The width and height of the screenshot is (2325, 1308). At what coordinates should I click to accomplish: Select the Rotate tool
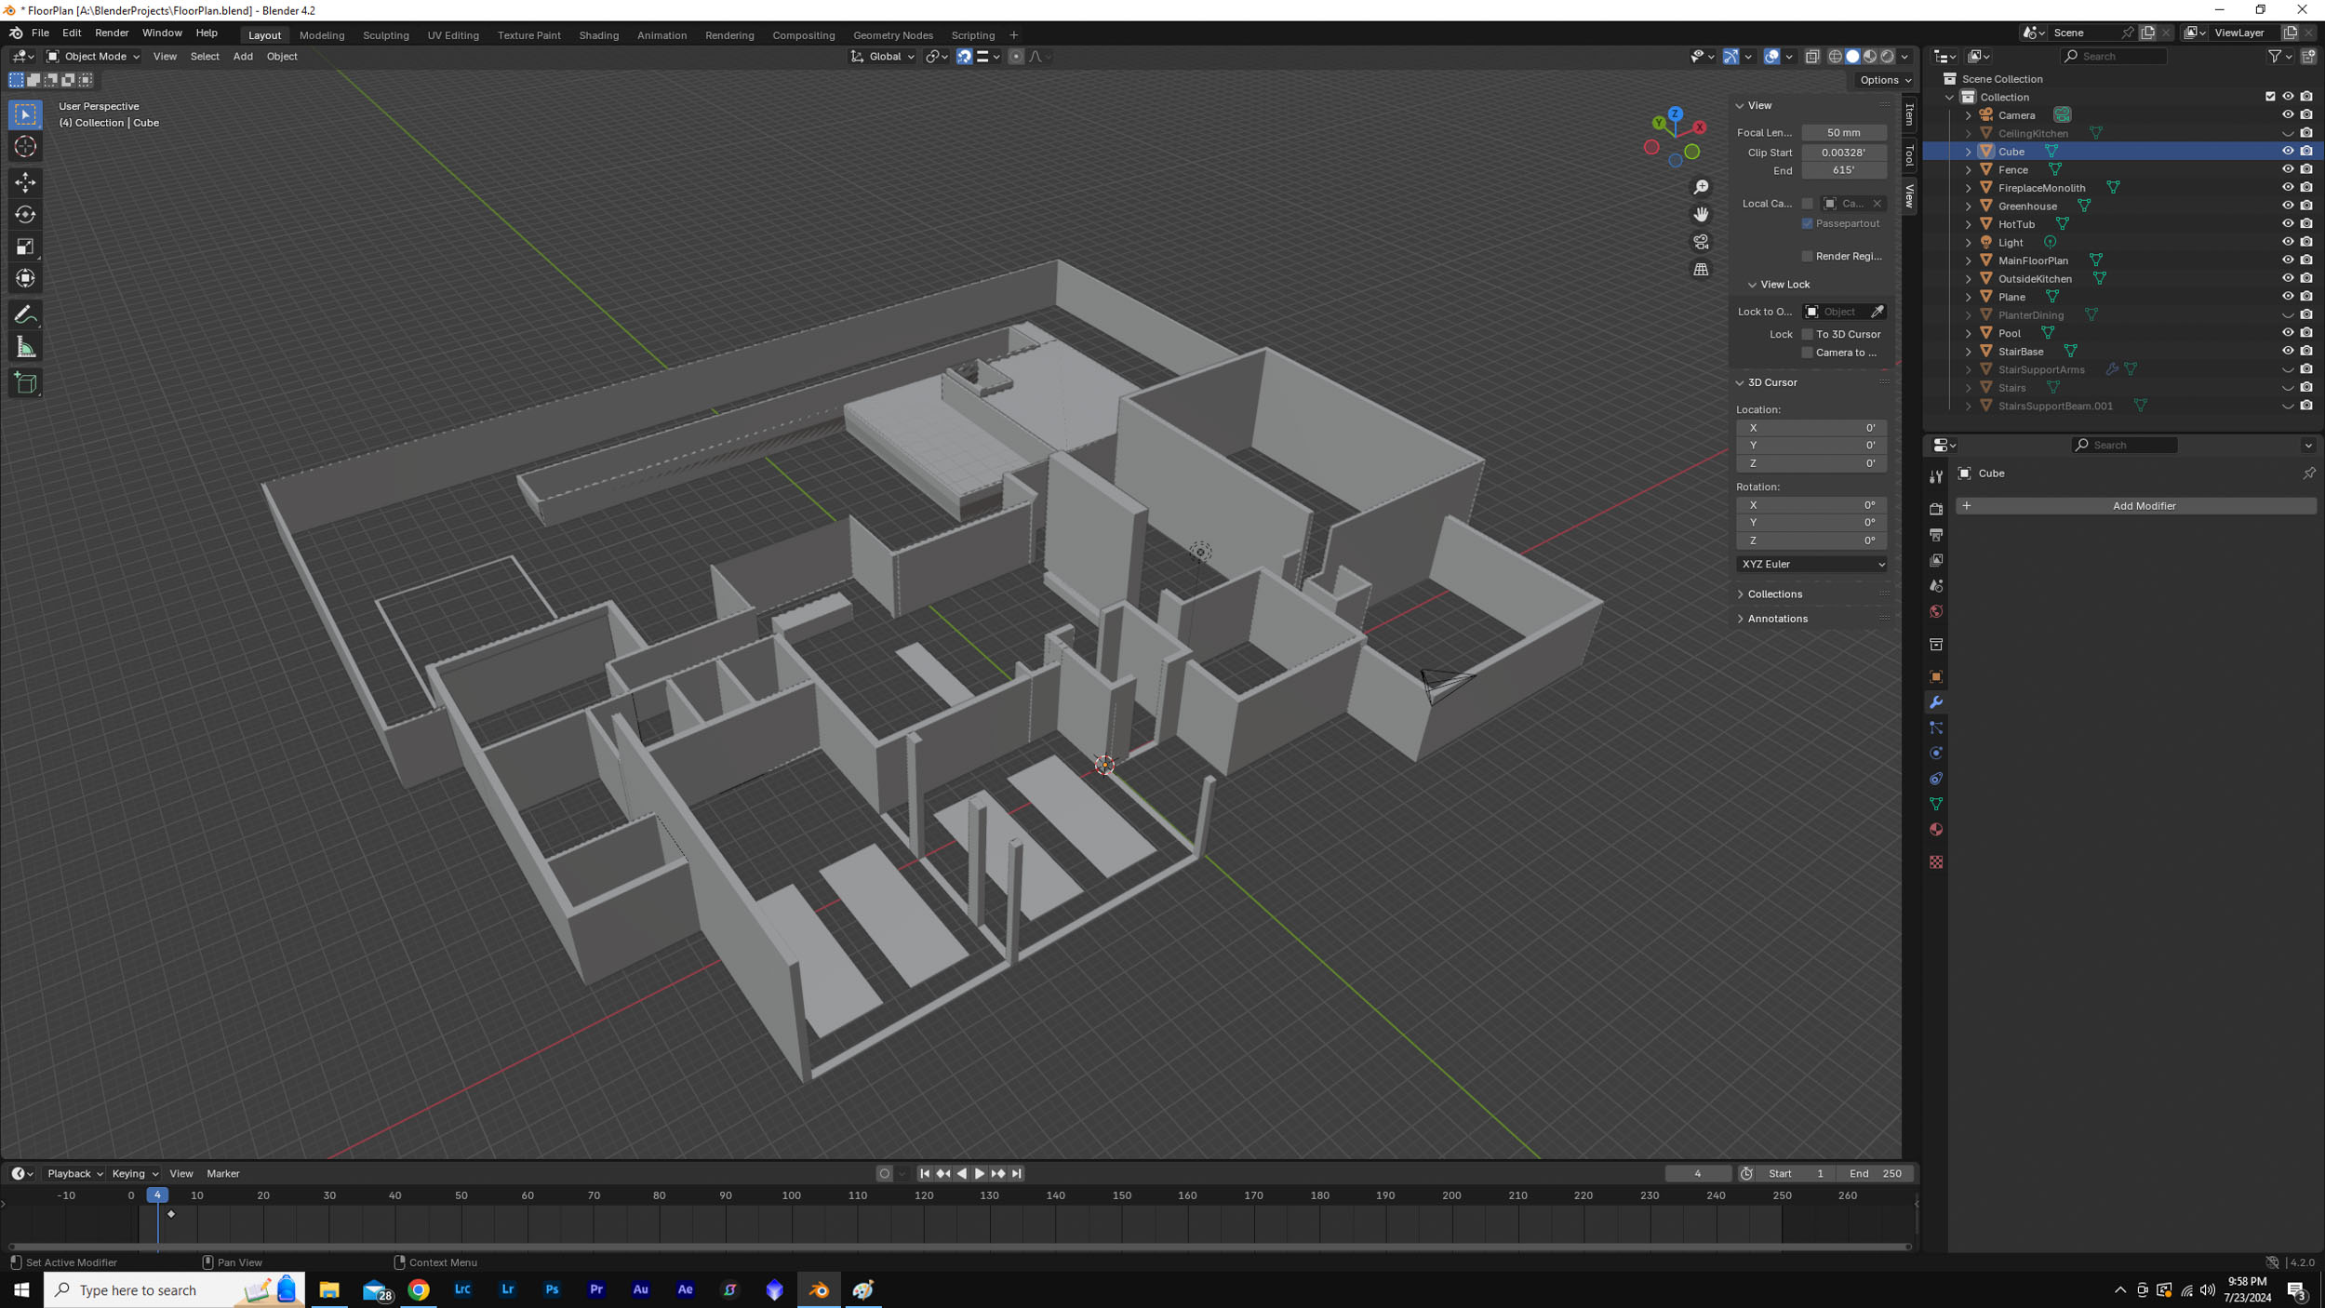pyautogui.click(x=25, y=215)
